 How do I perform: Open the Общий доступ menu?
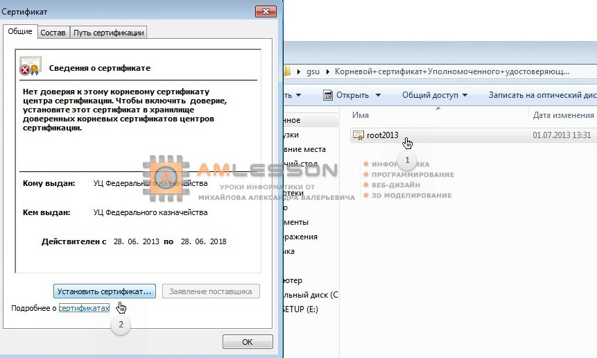click(435, 95)
